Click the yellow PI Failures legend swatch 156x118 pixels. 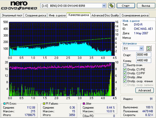(x=44, y=104)
